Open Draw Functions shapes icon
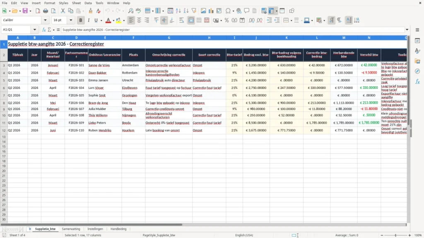Image resolution: width=424 pixels, height=238 pixels. (x=291, y=11)
